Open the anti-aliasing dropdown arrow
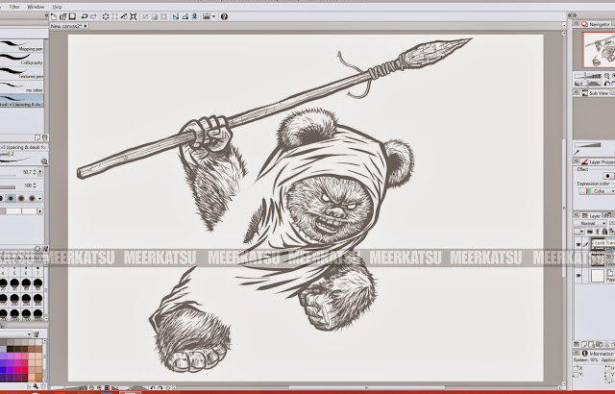615x394 pixels. [39, 199]
